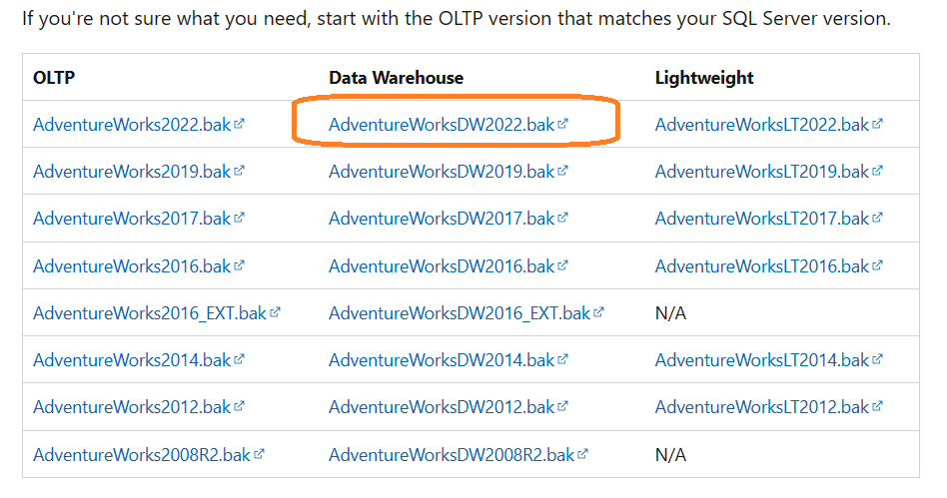Click external-link icon beside AdventureWorksDW2022.bak

[563, 125]
